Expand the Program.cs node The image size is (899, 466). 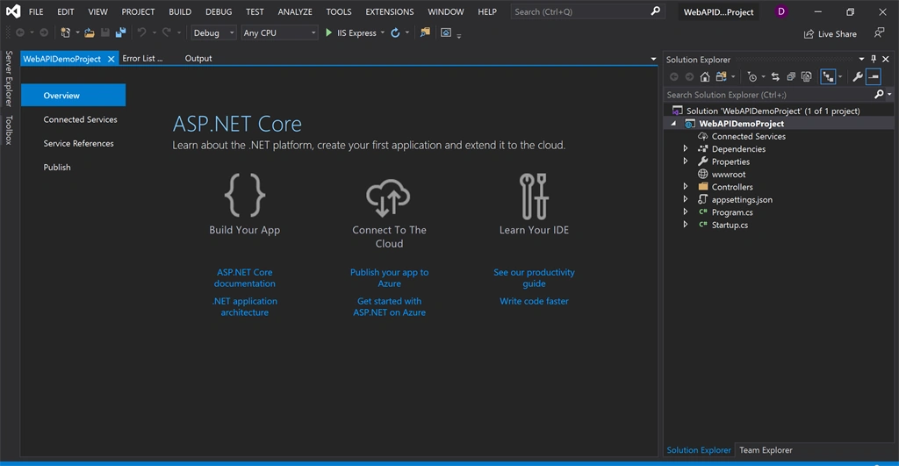click(x=685, y=211)
